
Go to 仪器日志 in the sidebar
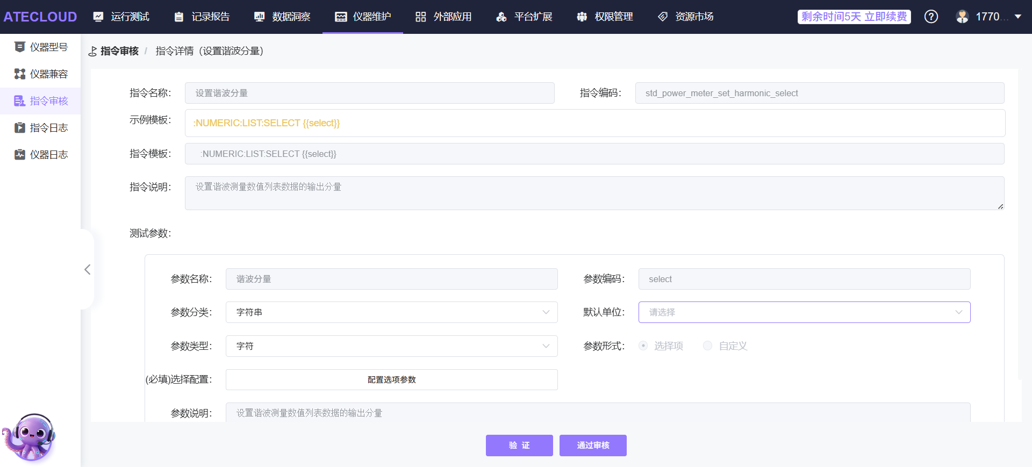[40, 154]
